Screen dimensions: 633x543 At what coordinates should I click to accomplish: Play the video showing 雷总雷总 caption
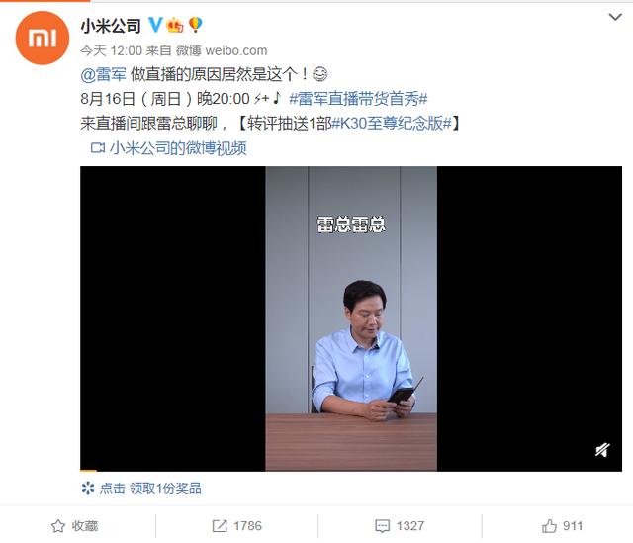coord(351,318)
